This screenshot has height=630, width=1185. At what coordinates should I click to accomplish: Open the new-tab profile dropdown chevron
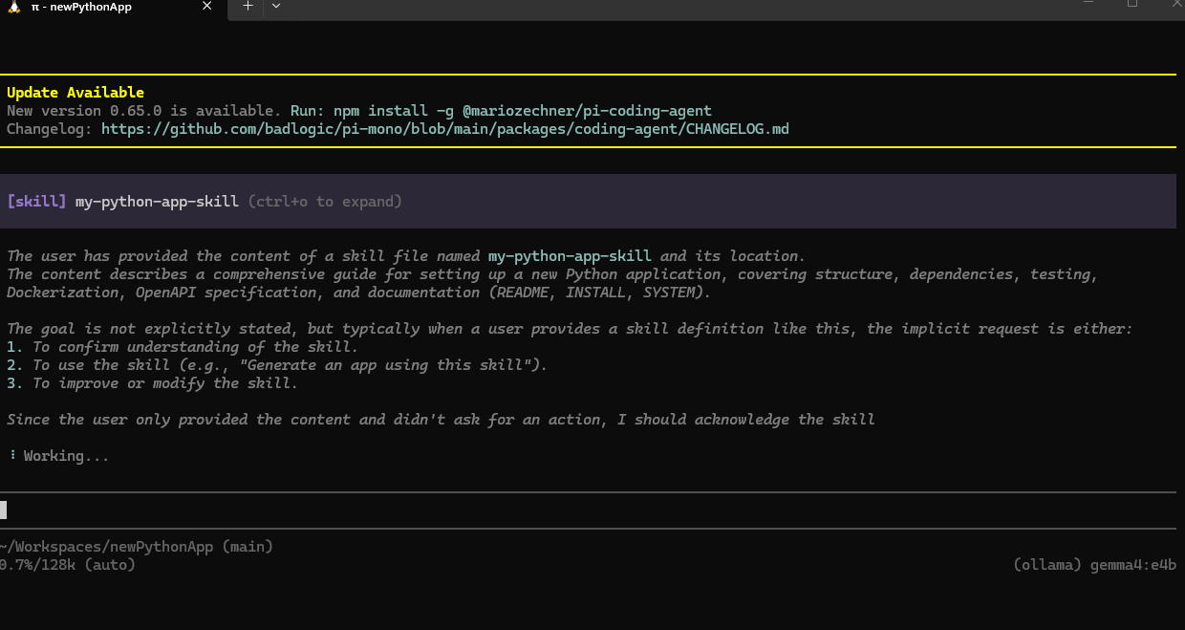[276, 6]
